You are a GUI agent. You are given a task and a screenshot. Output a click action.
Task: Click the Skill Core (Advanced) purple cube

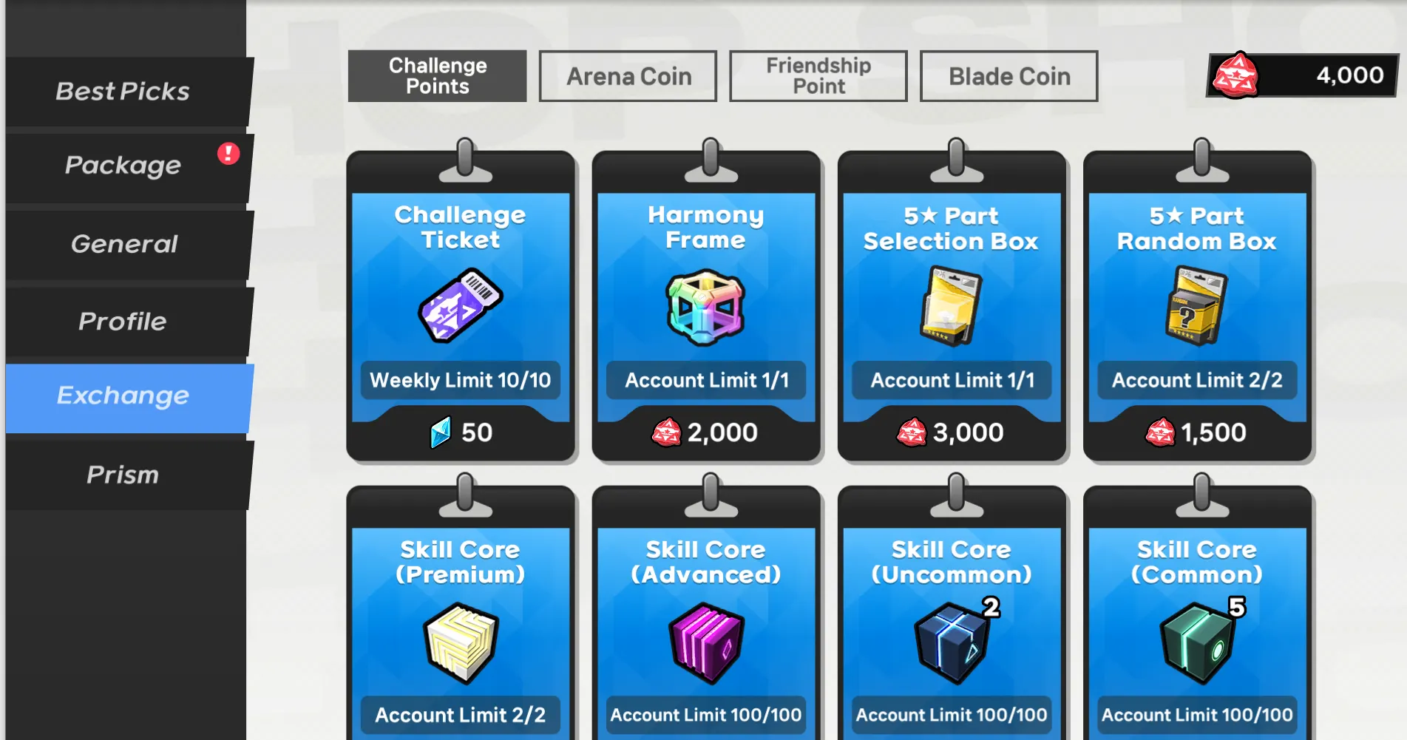(x=706, y=642)
